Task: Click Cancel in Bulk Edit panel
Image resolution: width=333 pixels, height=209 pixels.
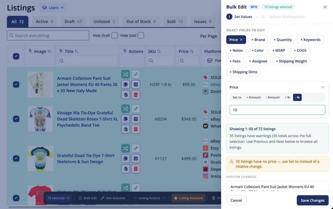Action: coord(236,200)
